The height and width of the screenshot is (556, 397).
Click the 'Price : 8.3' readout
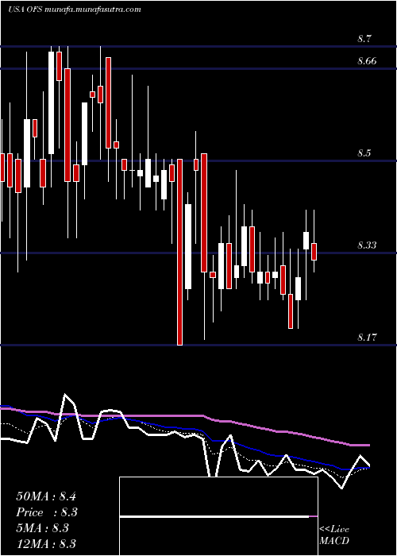pyautogui.click(x=47, y=512)
